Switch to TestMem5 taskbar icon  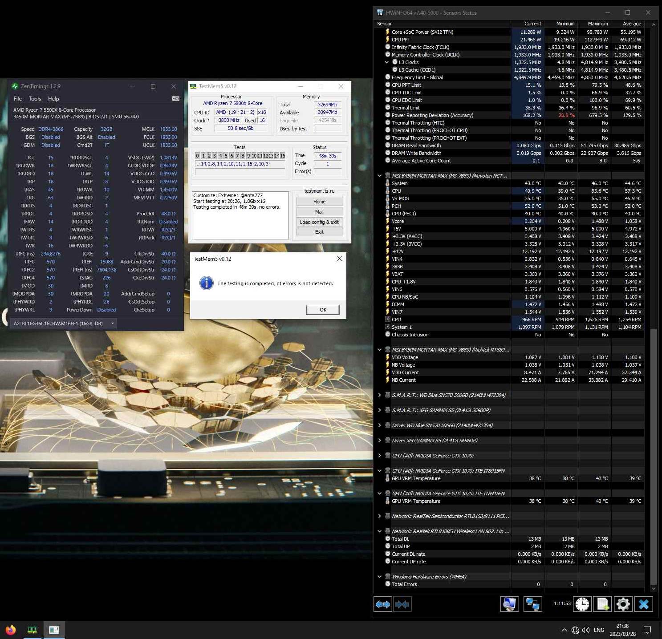pos(32,630)
